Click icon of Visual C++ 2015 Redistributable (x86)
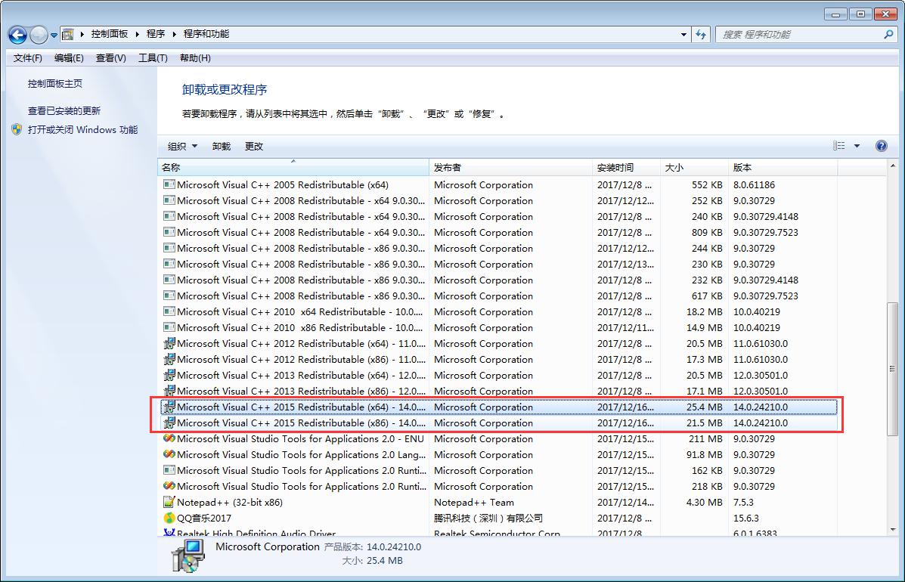Viewport: 905px width, 582px height. (169, 423)
